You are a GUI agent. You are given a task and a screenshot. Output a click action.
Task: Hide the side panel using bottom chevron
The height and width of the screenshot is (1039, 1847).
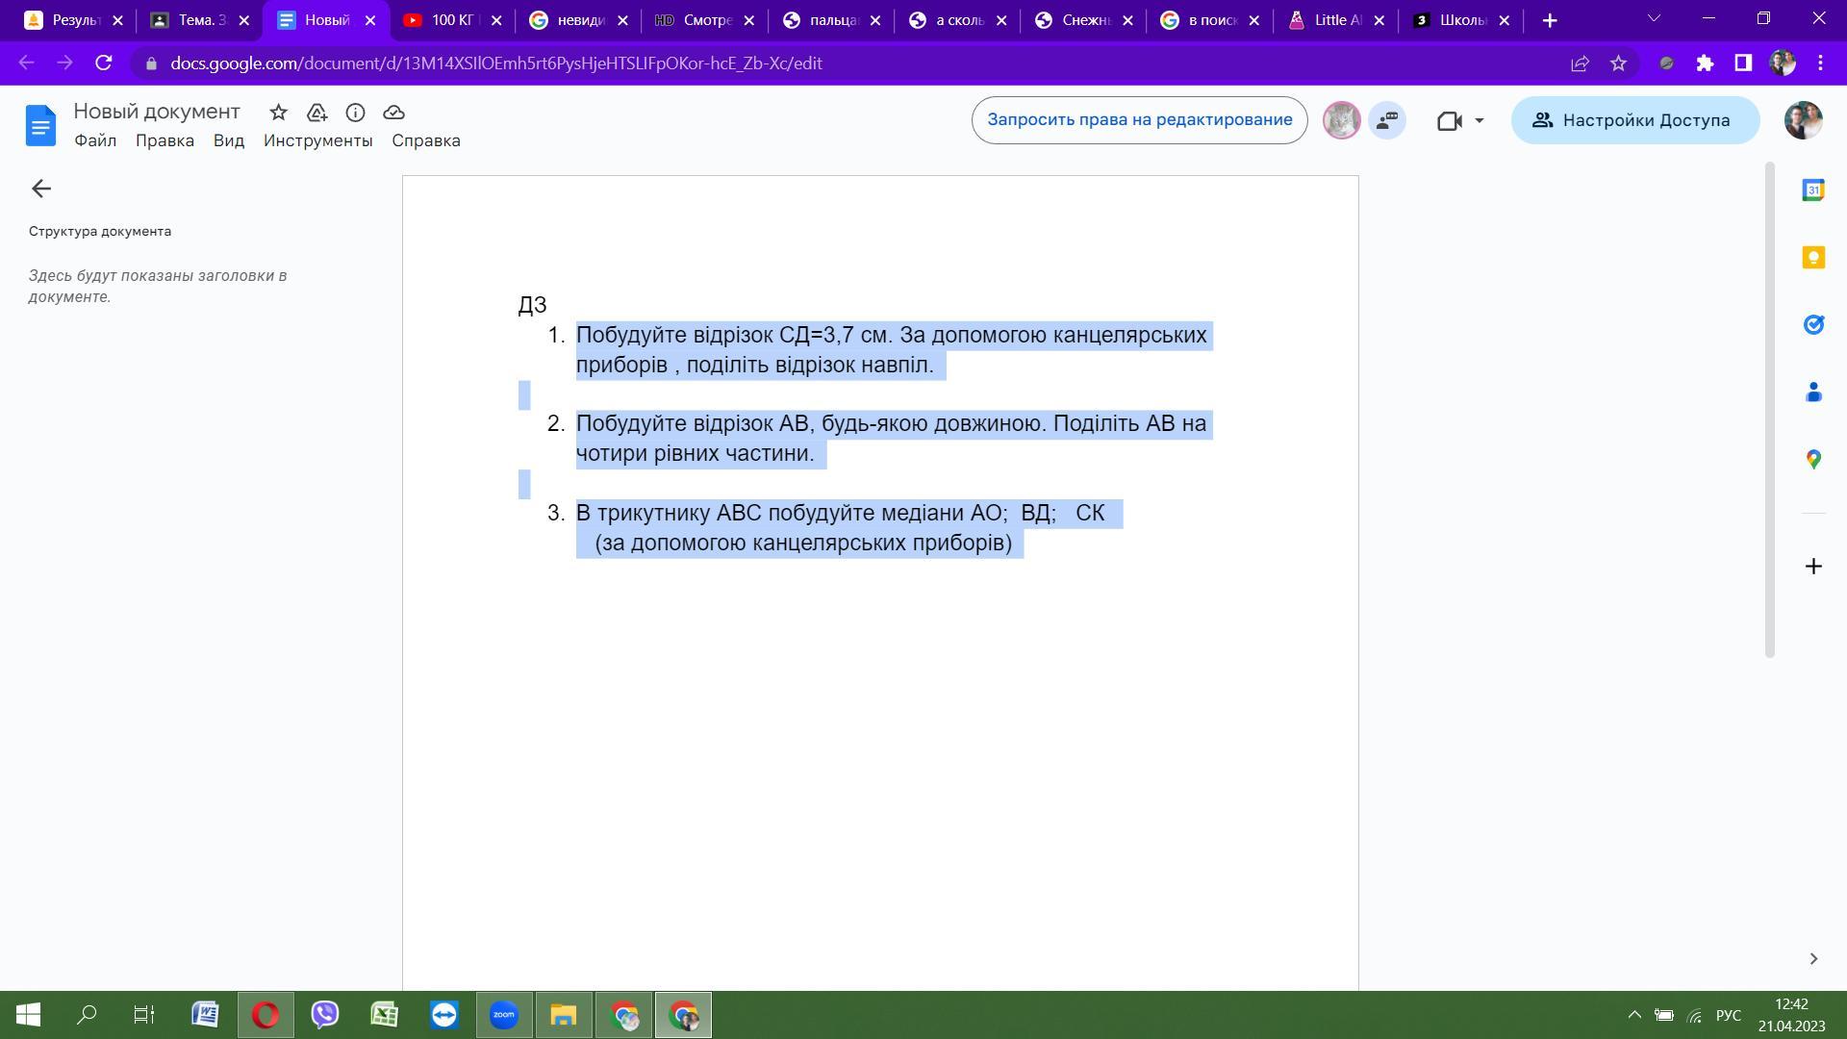point(1813,959)
